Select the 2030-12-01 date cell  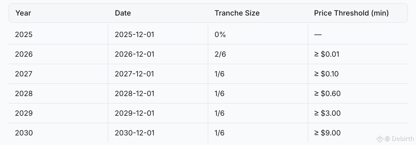[x=134, y=133]
